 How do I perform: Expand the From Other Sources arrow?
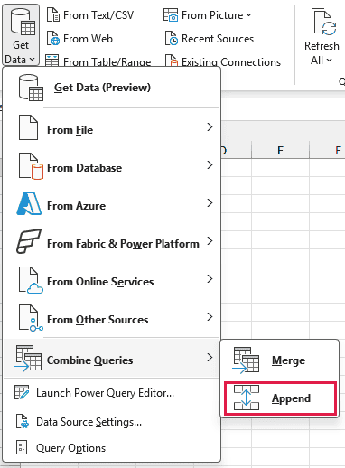tap(210, 317)
